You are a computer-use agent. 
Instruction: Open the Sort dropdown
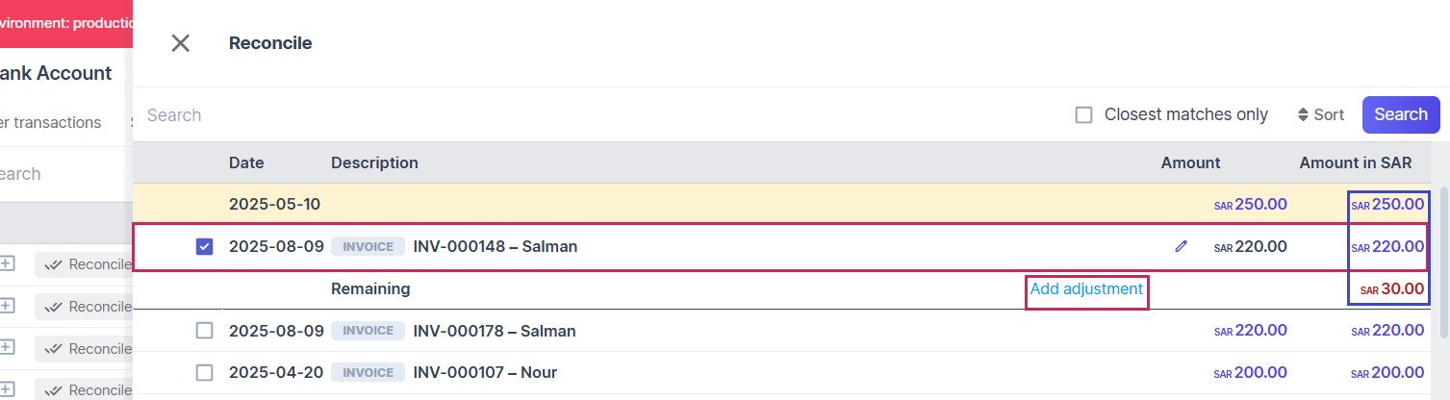tap(1320, 115)
